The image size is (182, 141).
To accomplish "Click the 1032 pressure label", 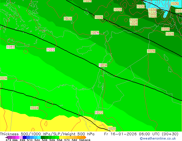I will 153,14.
